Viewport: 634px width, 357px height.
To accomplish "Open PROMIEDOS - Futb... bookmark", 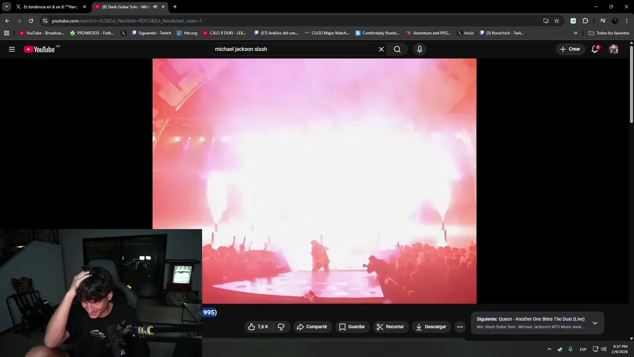I will 92,33.
